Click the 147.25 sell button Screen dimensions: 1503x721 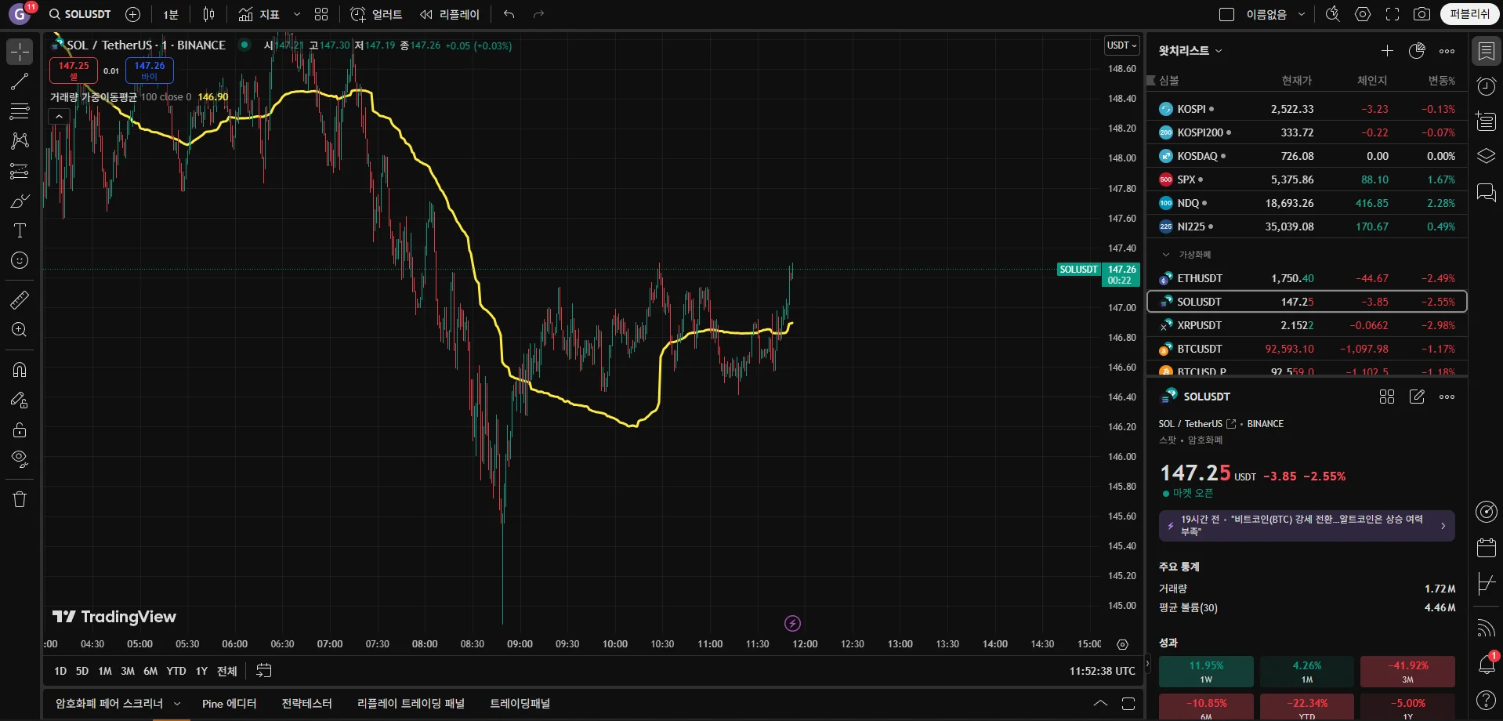(74, 71)
